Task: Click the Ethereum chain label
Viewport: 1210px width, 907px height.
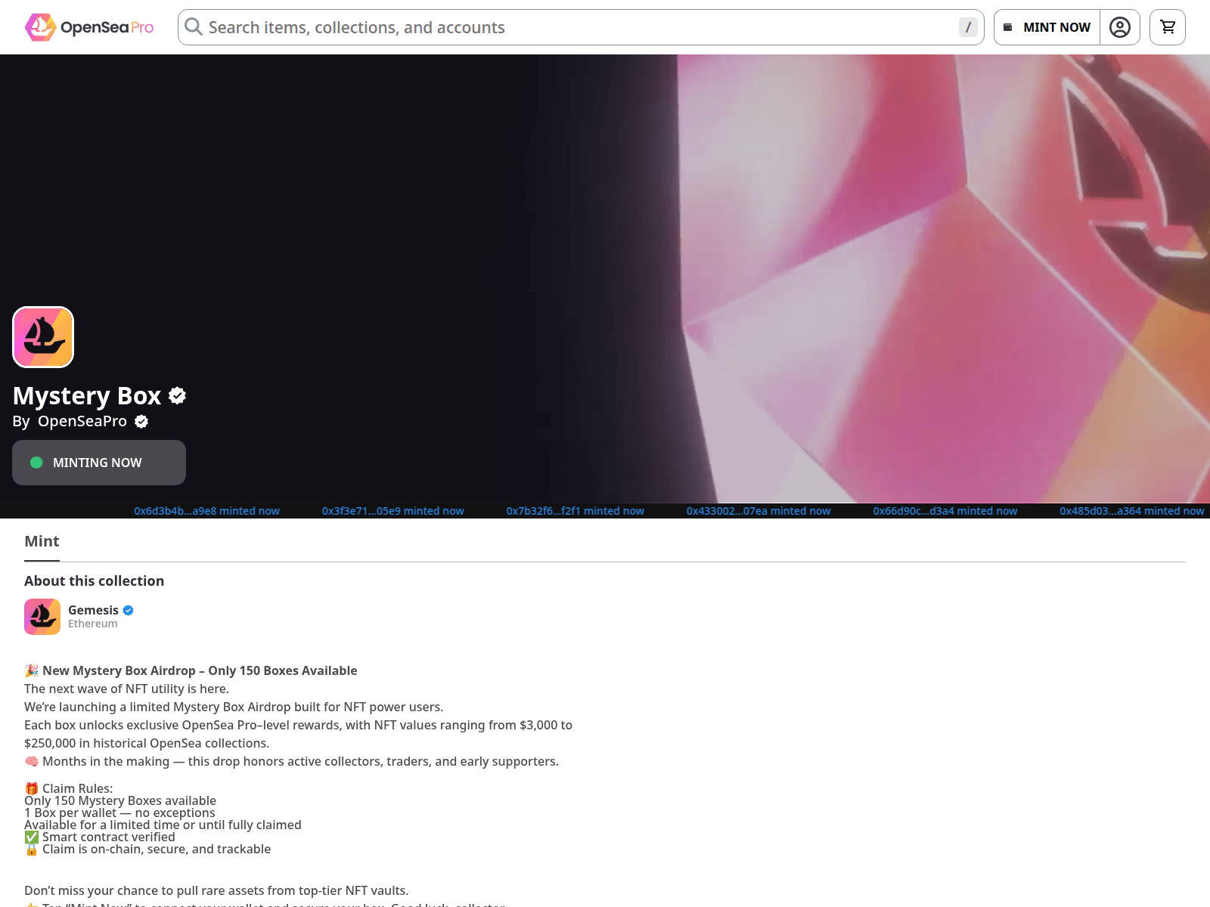Action: [x=93, y=624]
